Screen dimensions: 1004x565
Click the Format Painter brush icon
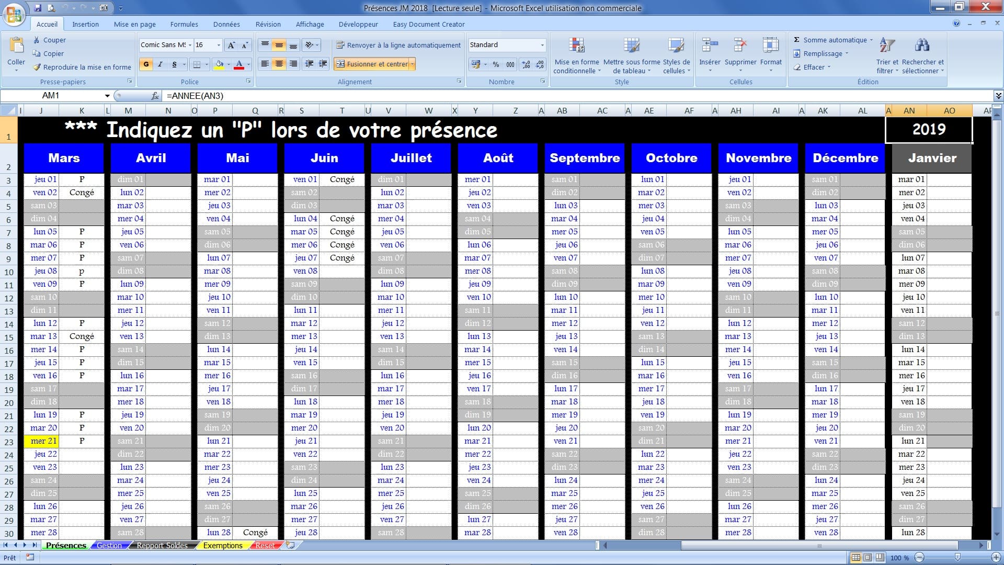(x=37, y=67)
